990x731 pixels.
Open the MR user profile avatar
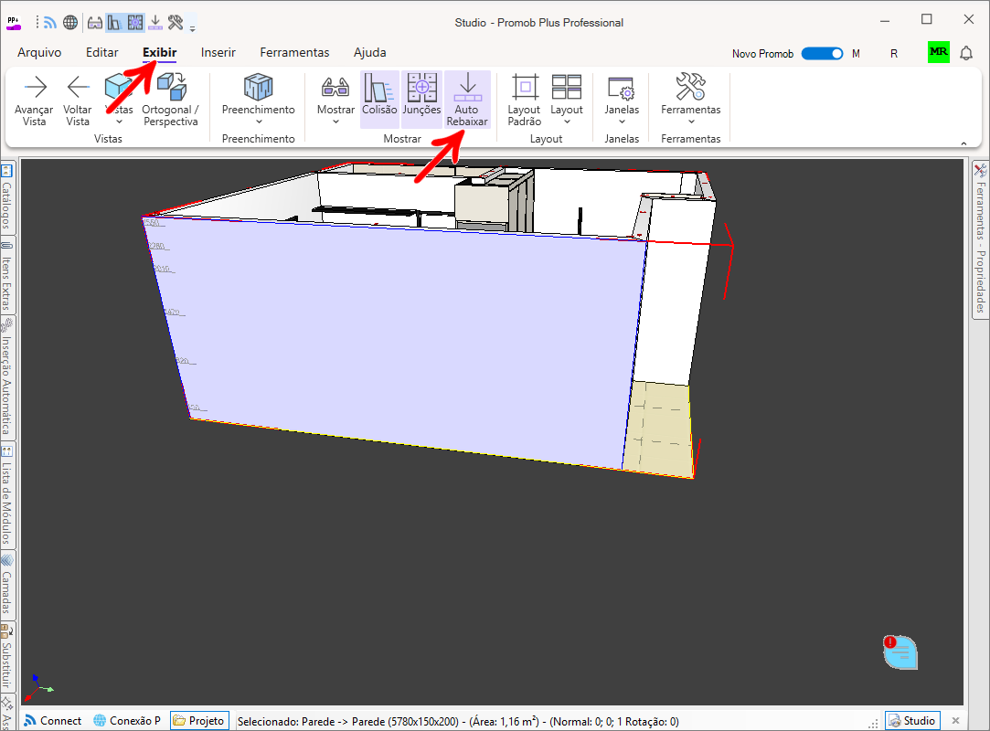(x=938, y=52)
